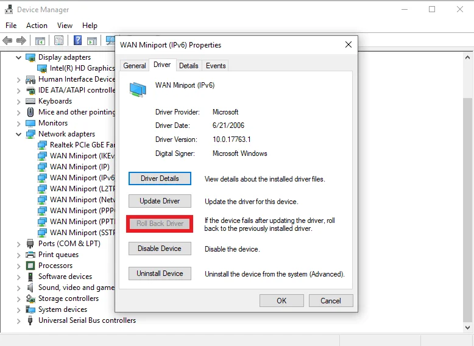Image resolution: width=474 pixels, height=346 pixels.
Task: Click the Mice and other pointing devices icon
Action: pyautogui.click(x=30, y=112)
